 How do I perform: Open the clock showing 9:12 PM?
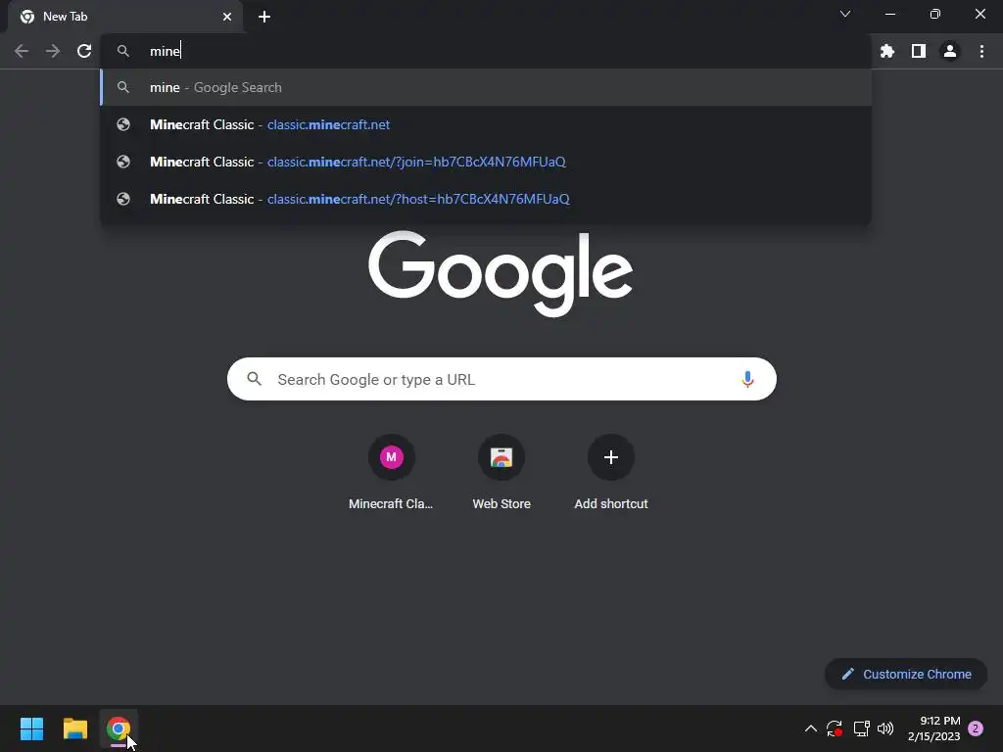coord(933,728)
